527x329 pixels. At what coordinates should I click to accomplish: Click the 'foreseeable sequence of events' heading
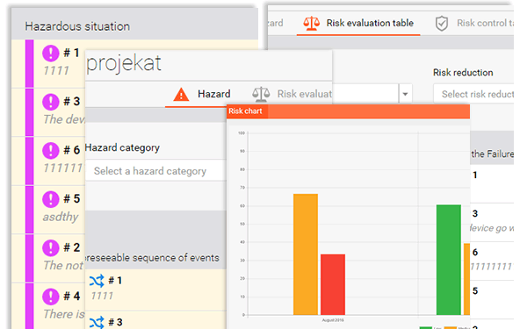152,258
